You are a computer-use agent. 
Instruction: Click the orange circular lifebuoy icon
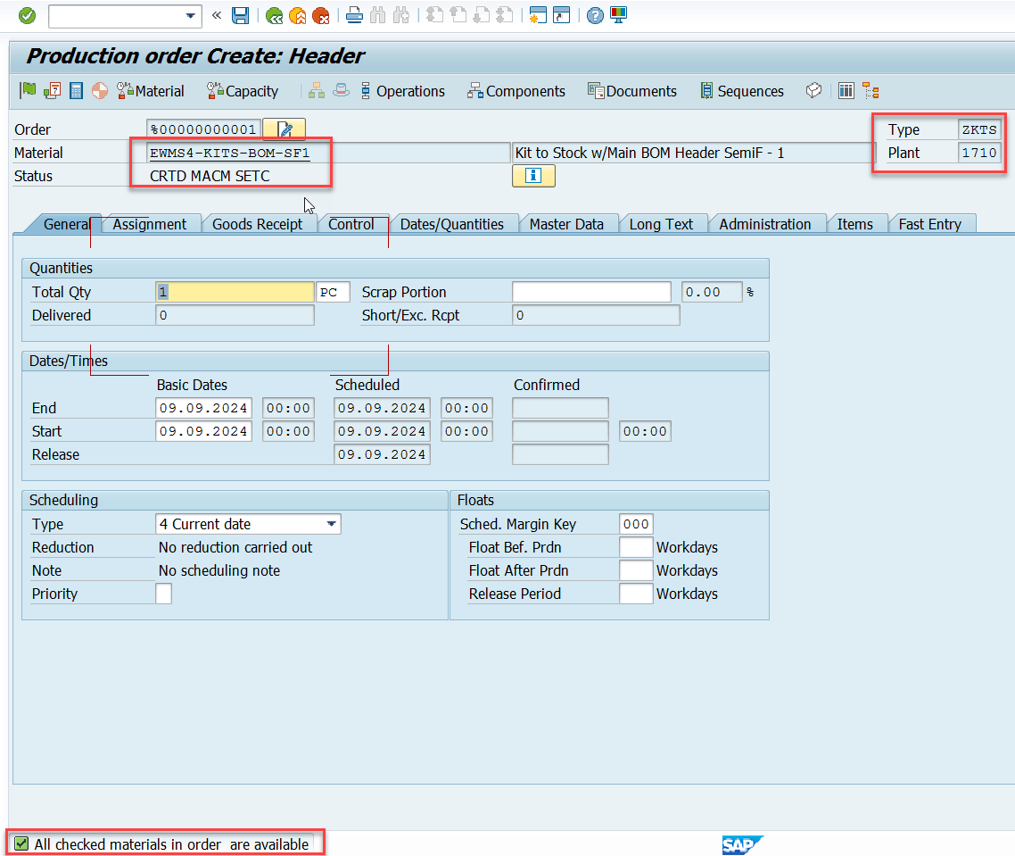coord(100,91)
